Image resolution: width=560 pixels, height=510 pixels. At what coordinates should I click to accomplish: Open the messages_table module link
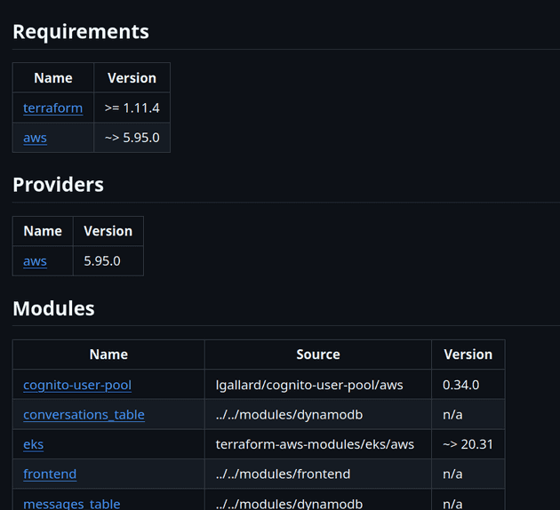[71, 503]
